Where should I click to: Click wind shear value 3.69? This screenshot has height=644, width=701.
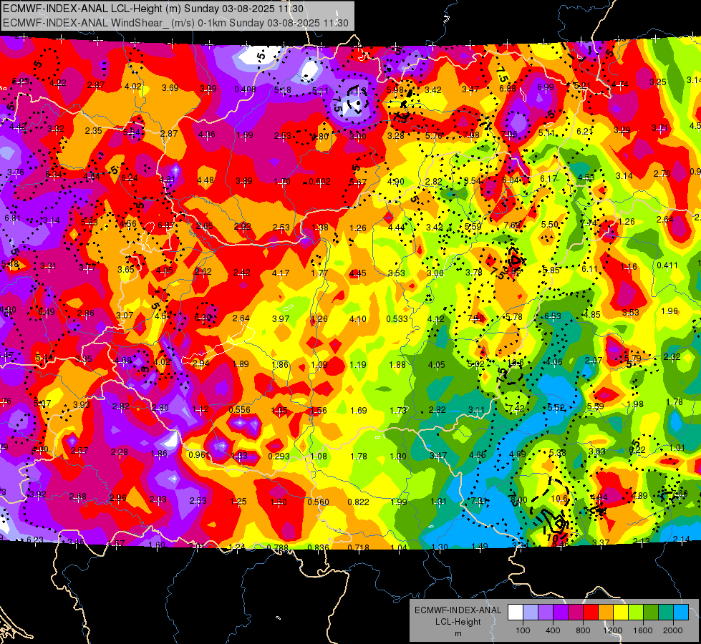pyautogui.click(x=170, y=87)
